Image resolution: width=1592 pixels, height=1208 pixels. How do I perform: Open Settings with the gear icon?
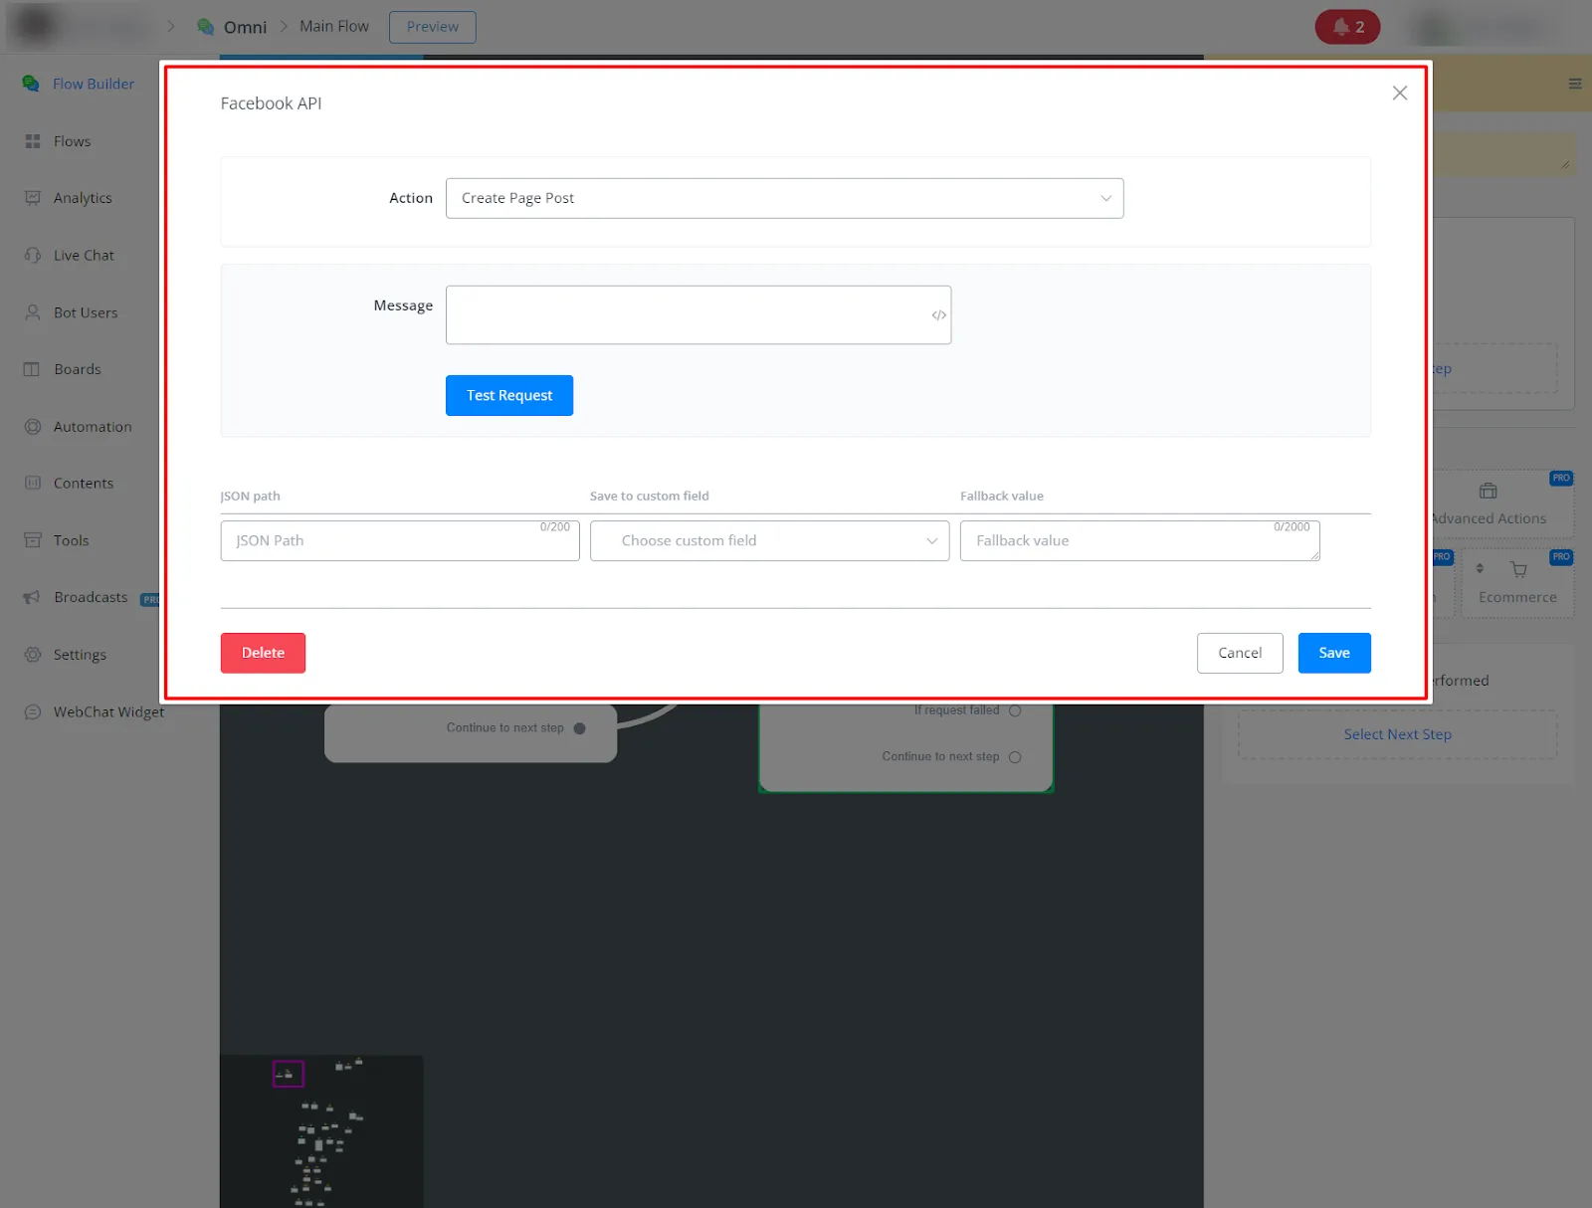[33, 655]
